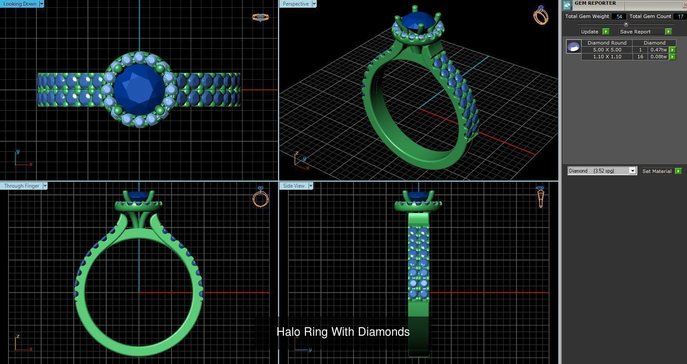Click the Diamond column header cell
This screenshot has width=687, height=364.
pos(654,43)
